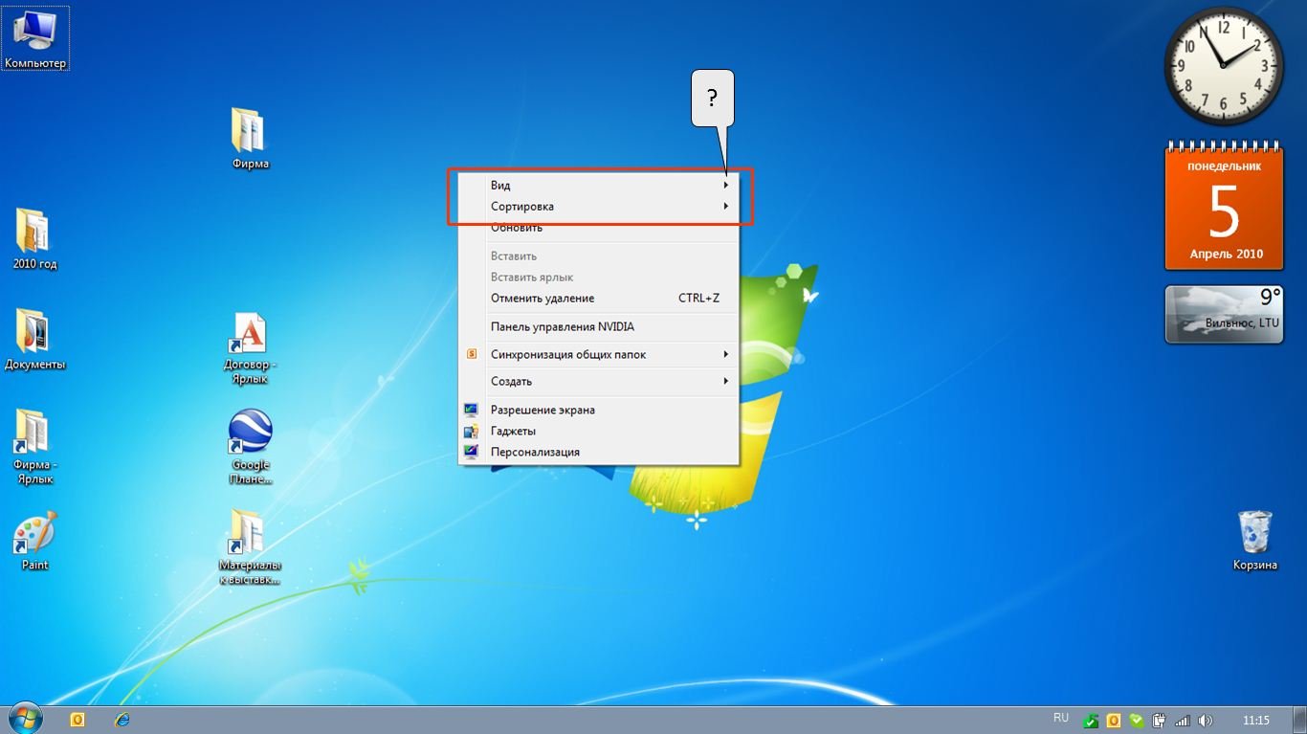This screenshot has width=1307, height=734.
Task: Click the RU language indicator
Action: click(1060, 718)
